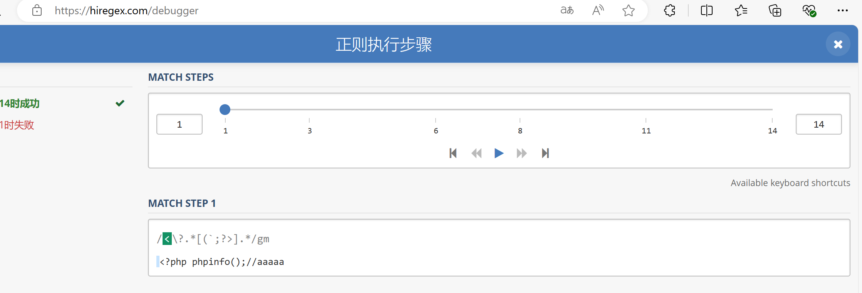862x293 pixels.
Task: Step forward one match step
Action: [x=522, y=153]
